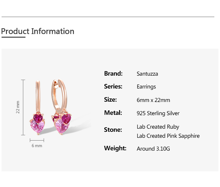
Task: Click the Earrings series value
Action: point(146,87)
